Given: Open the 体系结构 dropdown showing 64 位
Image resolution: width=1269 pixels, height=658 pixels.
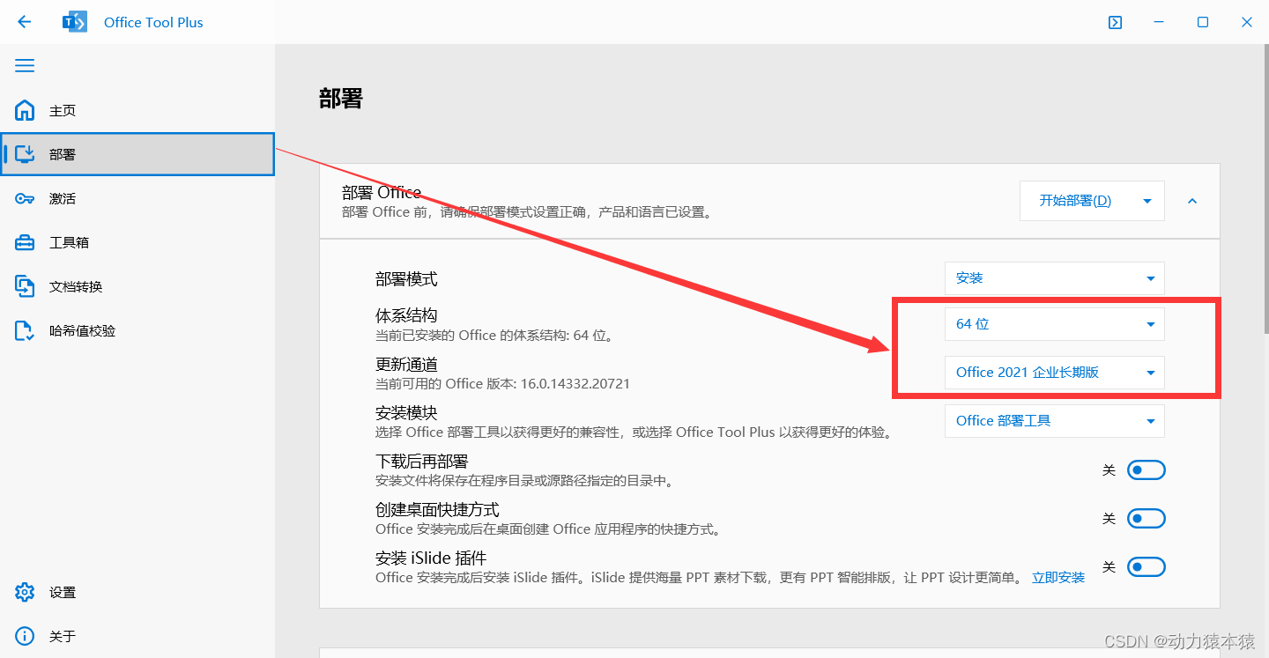Looking at the screenshot, I should pyautogui.click(x=1055, y=324).
